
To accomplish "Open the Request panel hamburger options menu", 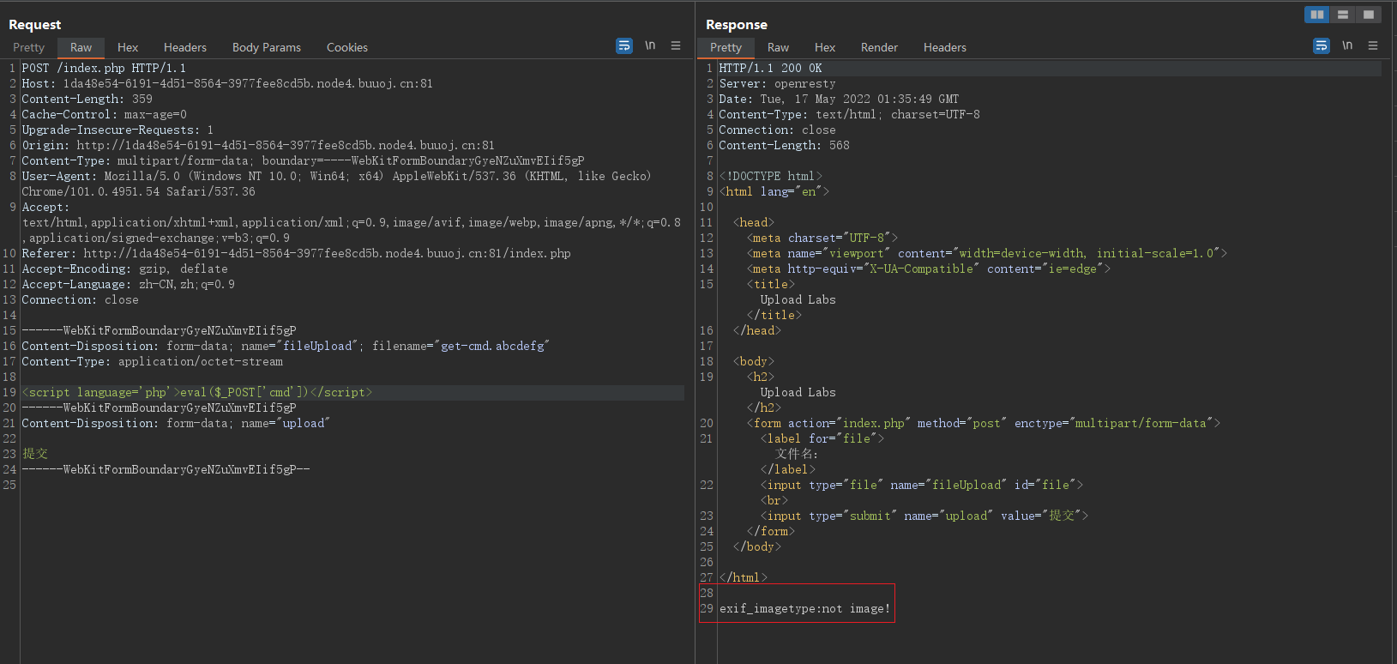I will [x=676, y=45].
